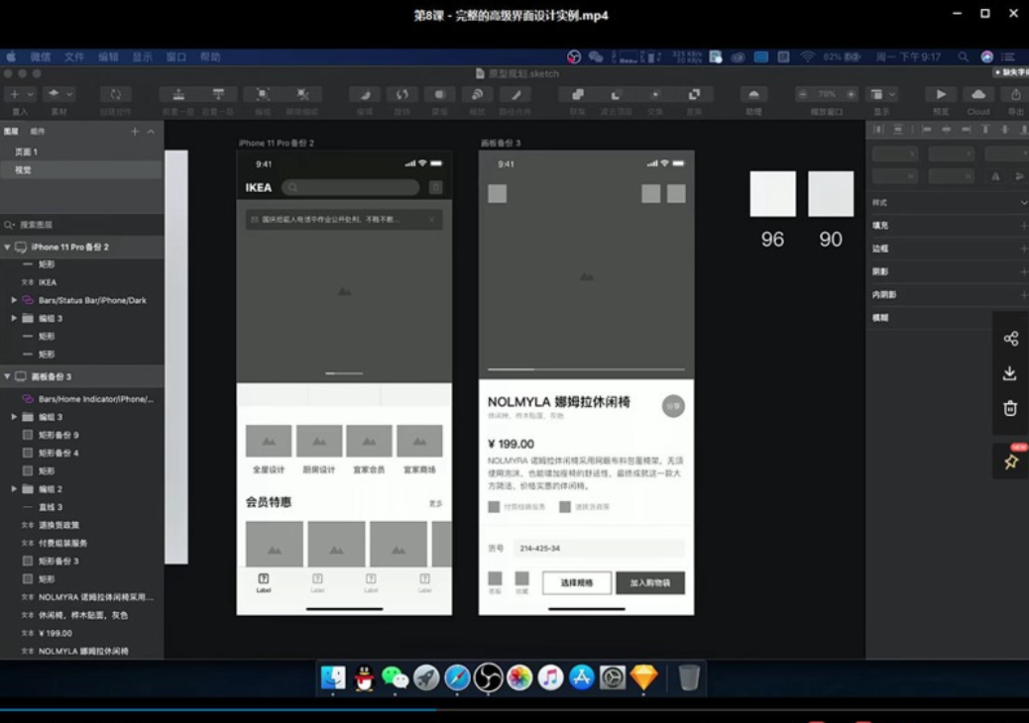Click the 后置一层 send backward icon
This screenshot has width=1029, height=723.
[x=218, y=94]
